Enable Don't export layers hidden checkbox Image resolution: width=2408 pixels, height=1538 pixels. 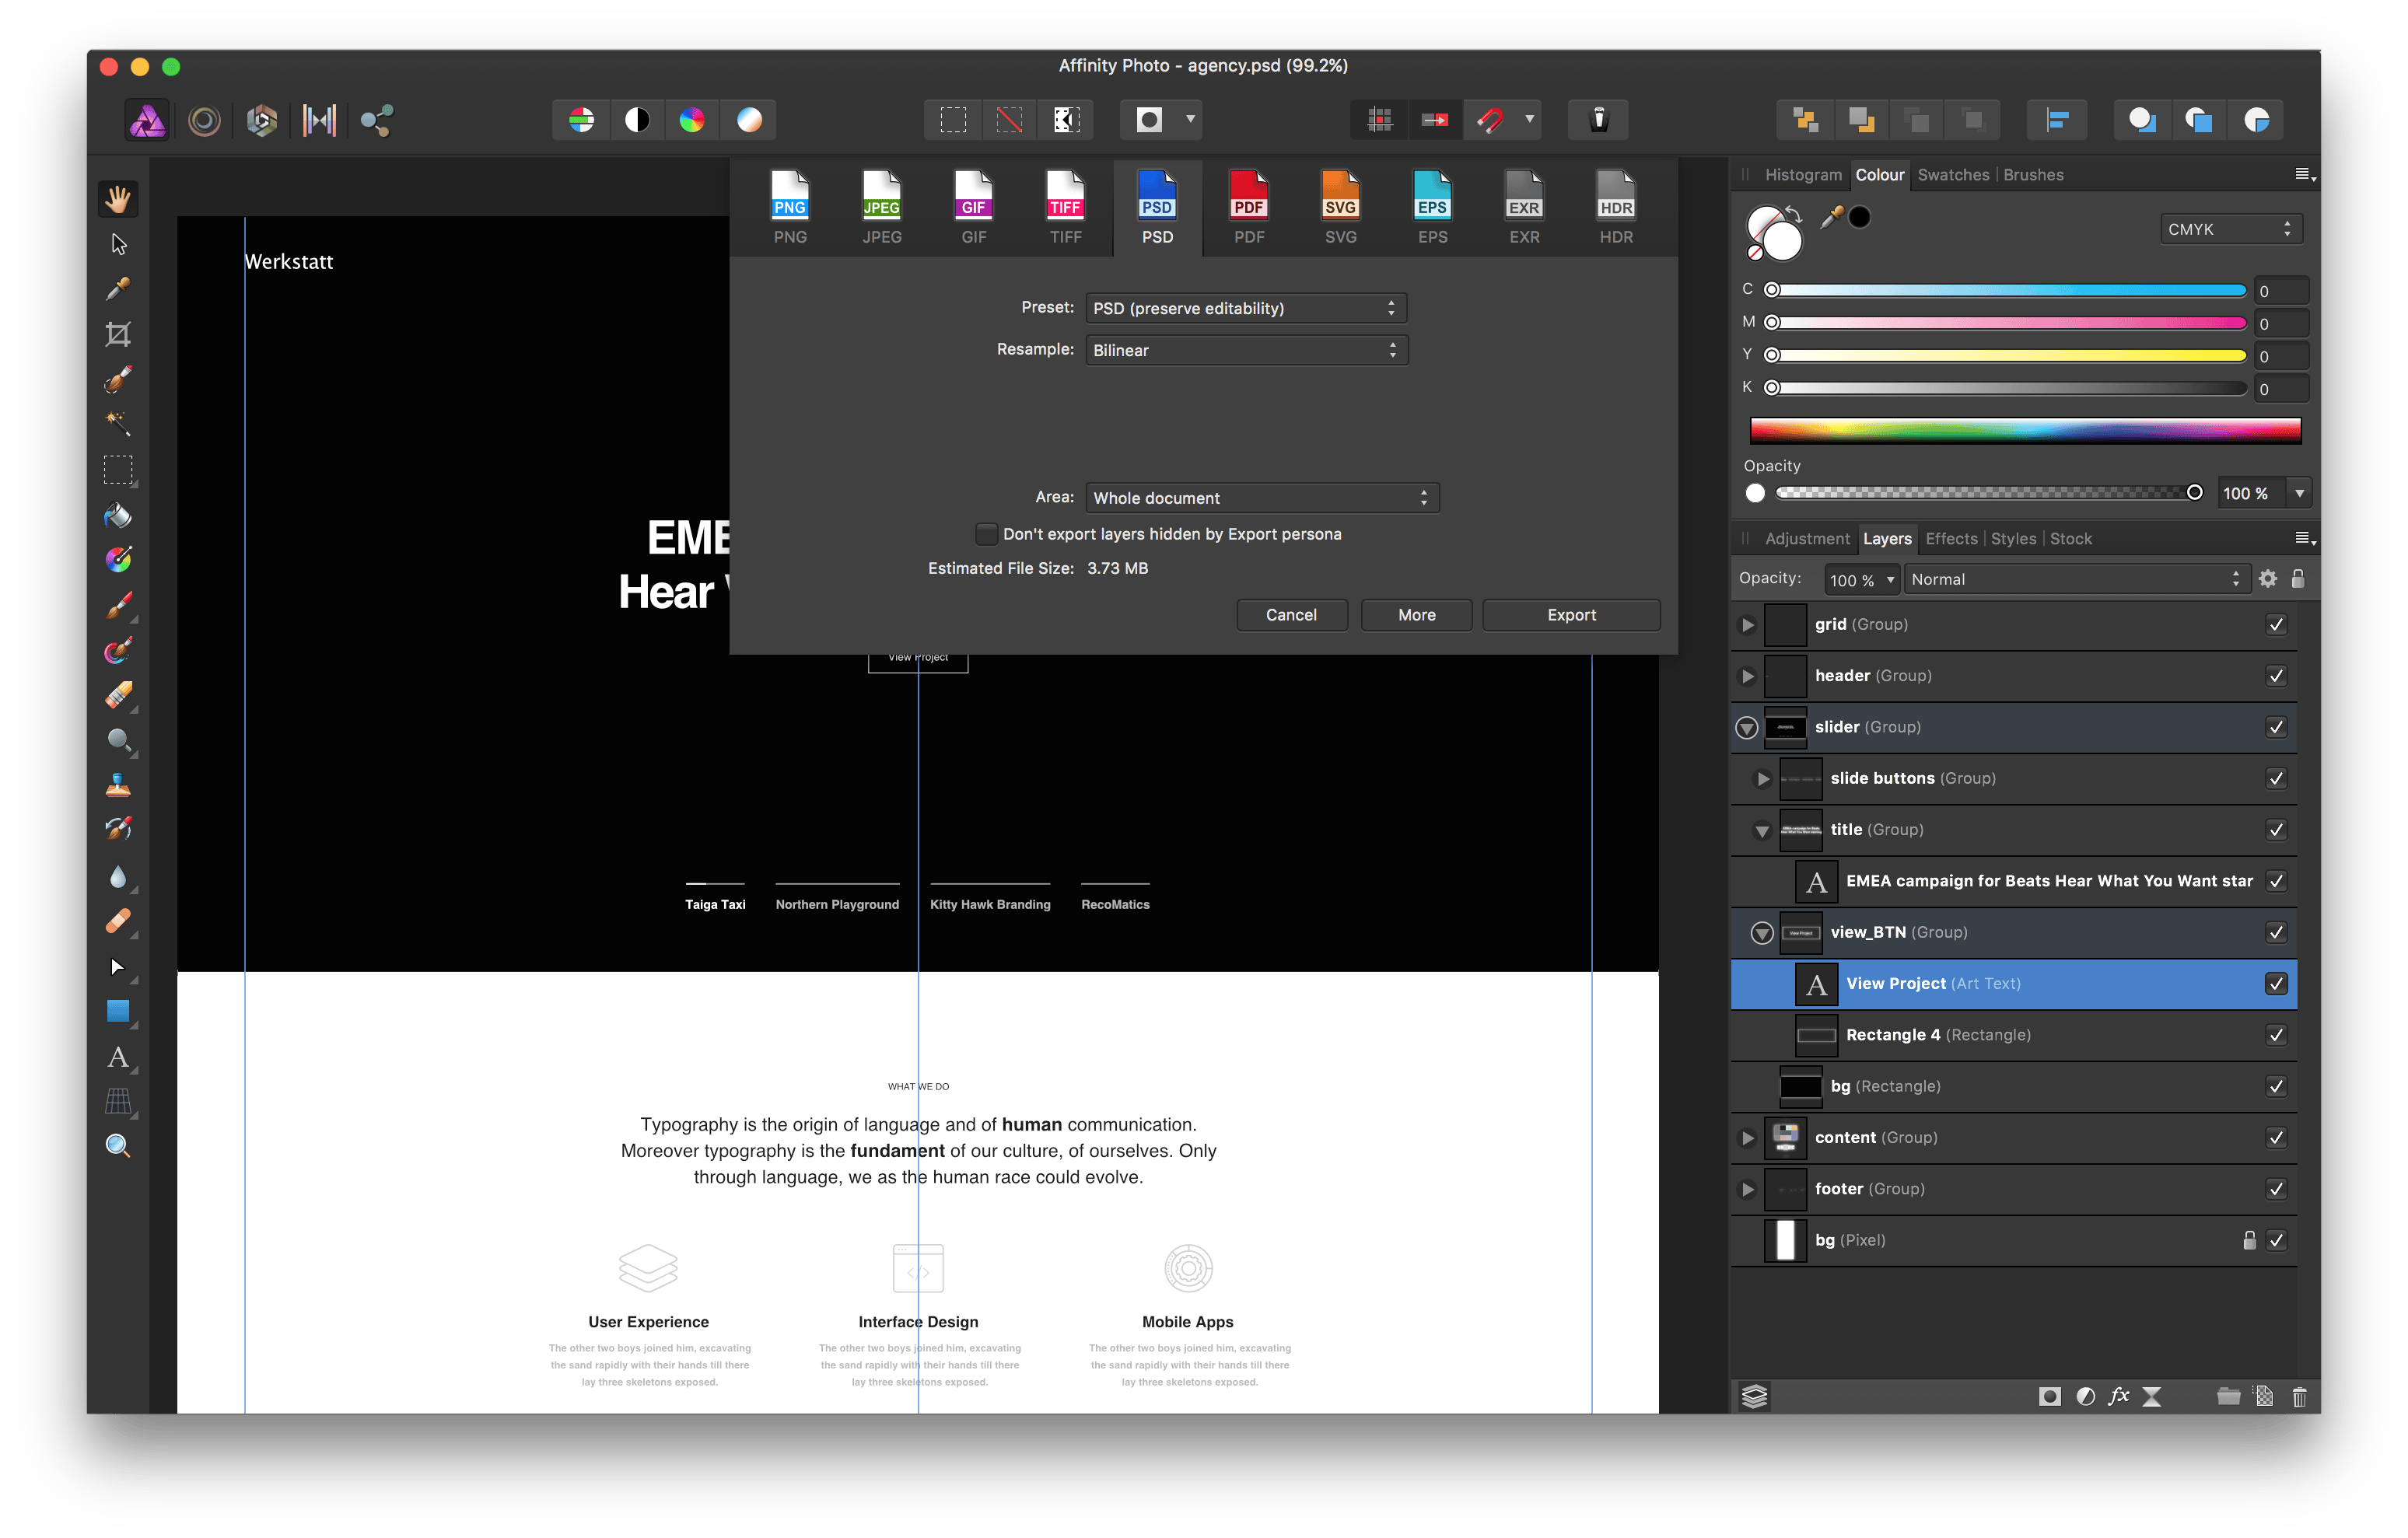(x=986, y=534)
